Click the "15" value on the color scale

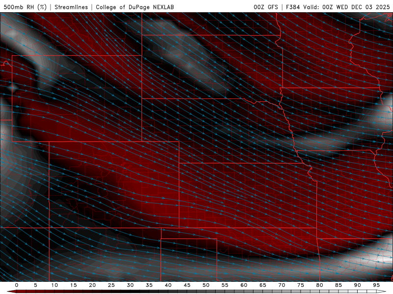tap(73, 285)
